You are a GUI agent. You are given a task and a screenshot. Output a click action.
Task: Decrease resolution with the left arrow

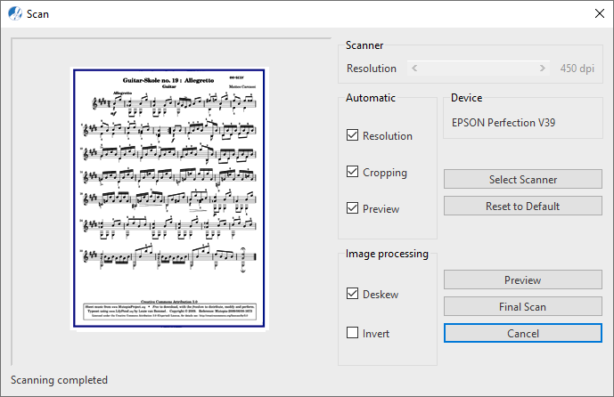pos(414,69)
